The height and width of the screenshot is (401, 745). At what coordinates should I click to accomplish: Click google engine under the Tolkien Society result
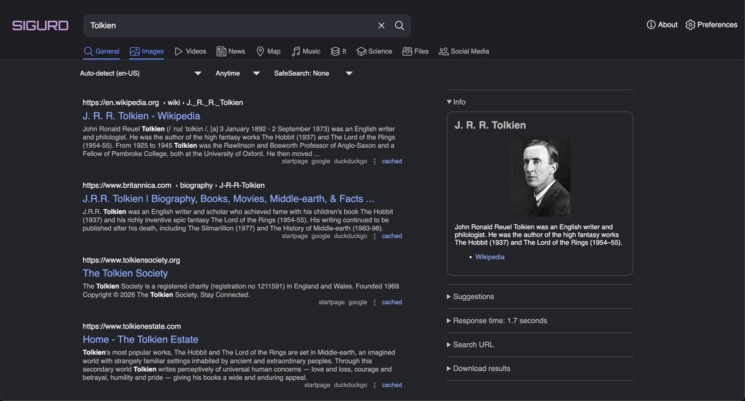click(357, 302)
